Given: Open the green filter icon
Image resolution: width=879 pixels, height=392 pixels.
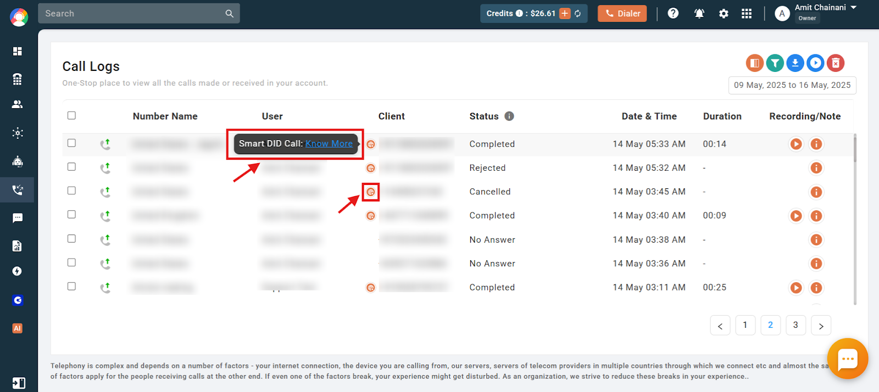Looking at the screenshot, I should coord(775,63).
